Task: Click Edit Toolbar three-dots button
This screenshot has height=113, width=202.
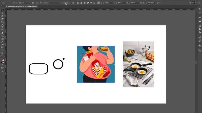Action: (2, 72)
